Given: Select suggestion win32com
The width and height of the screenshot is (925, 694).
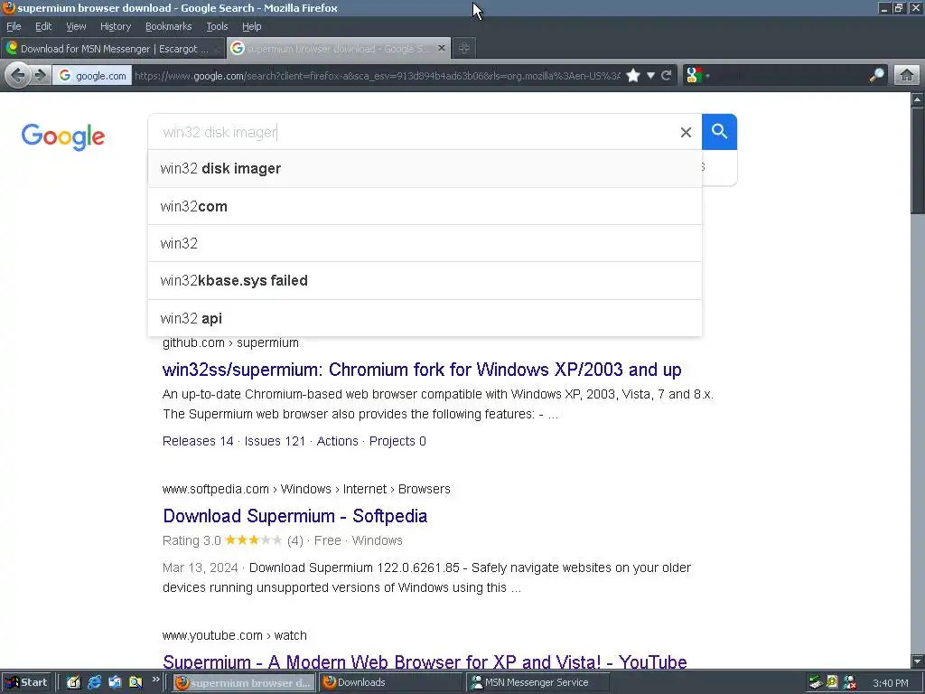Looking at the screenshot, I should (x=425, y=207).
